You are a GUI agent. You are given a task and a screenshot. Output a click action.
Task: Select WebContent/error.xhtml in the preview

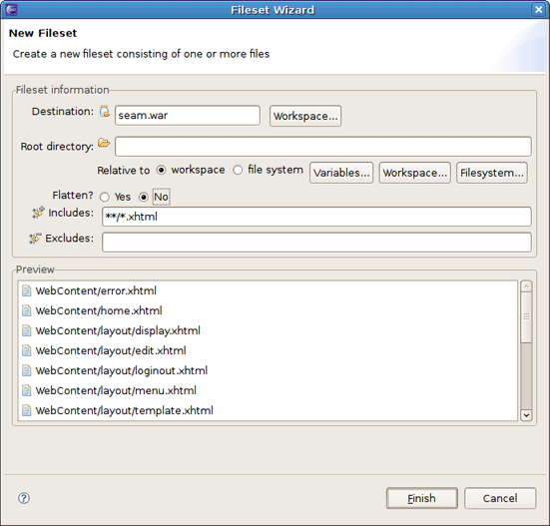click(96, 290)
